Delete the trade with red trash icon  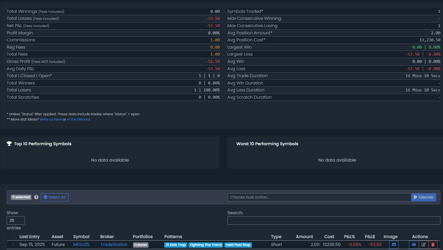(433, 245)
